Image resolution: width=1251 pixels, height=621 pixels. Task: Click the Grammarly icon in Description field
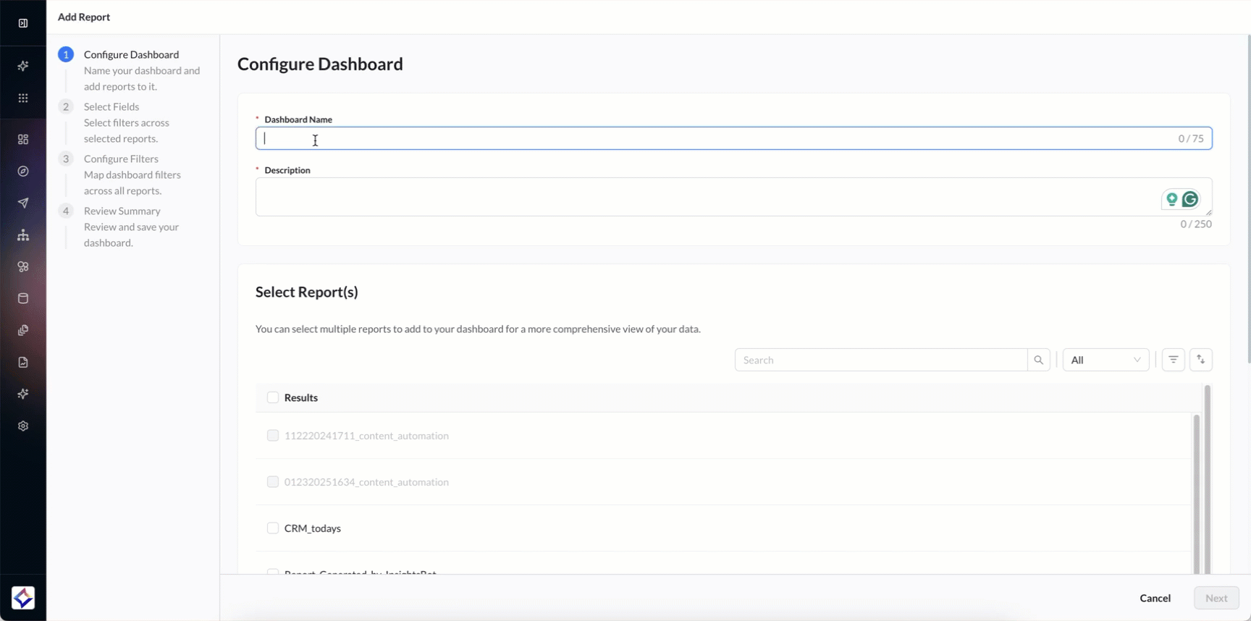coord(1189,199)
